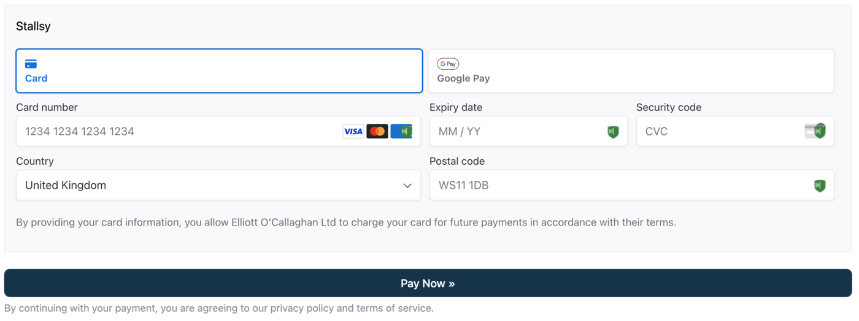The width and height of the screenshot is (859, 321).
Task: Click the Security code field label
Action: pos(668,107)
